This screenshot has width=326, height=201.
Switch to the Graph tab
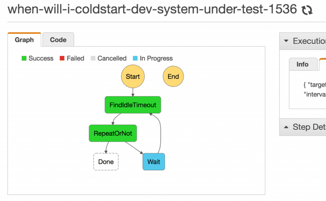point(24,40)
